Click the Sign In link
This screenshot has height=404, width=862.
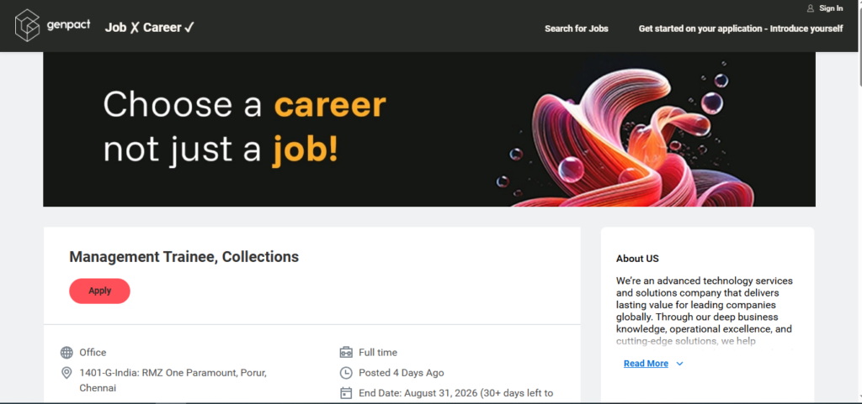pyautogui.click(x=831, y=8)
